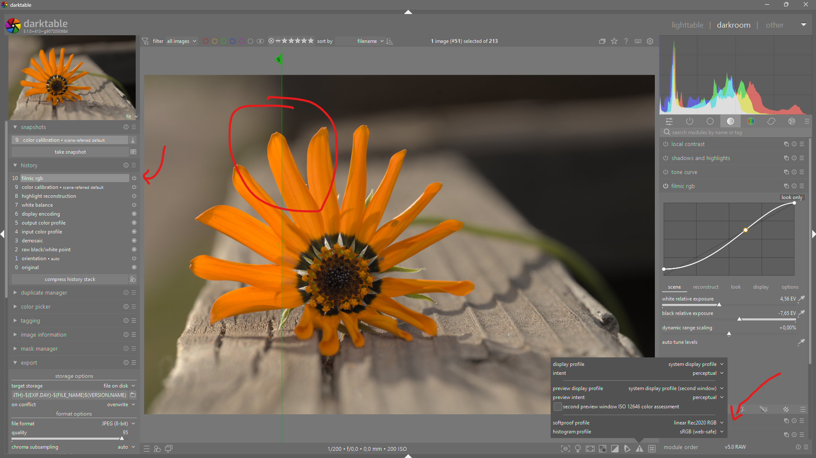Image resolution: width=816 pixels, height=458 pixels.
Task: Toggle ISO 12646 color assessment lightbulb icon
Action: (x=578, y=449)
